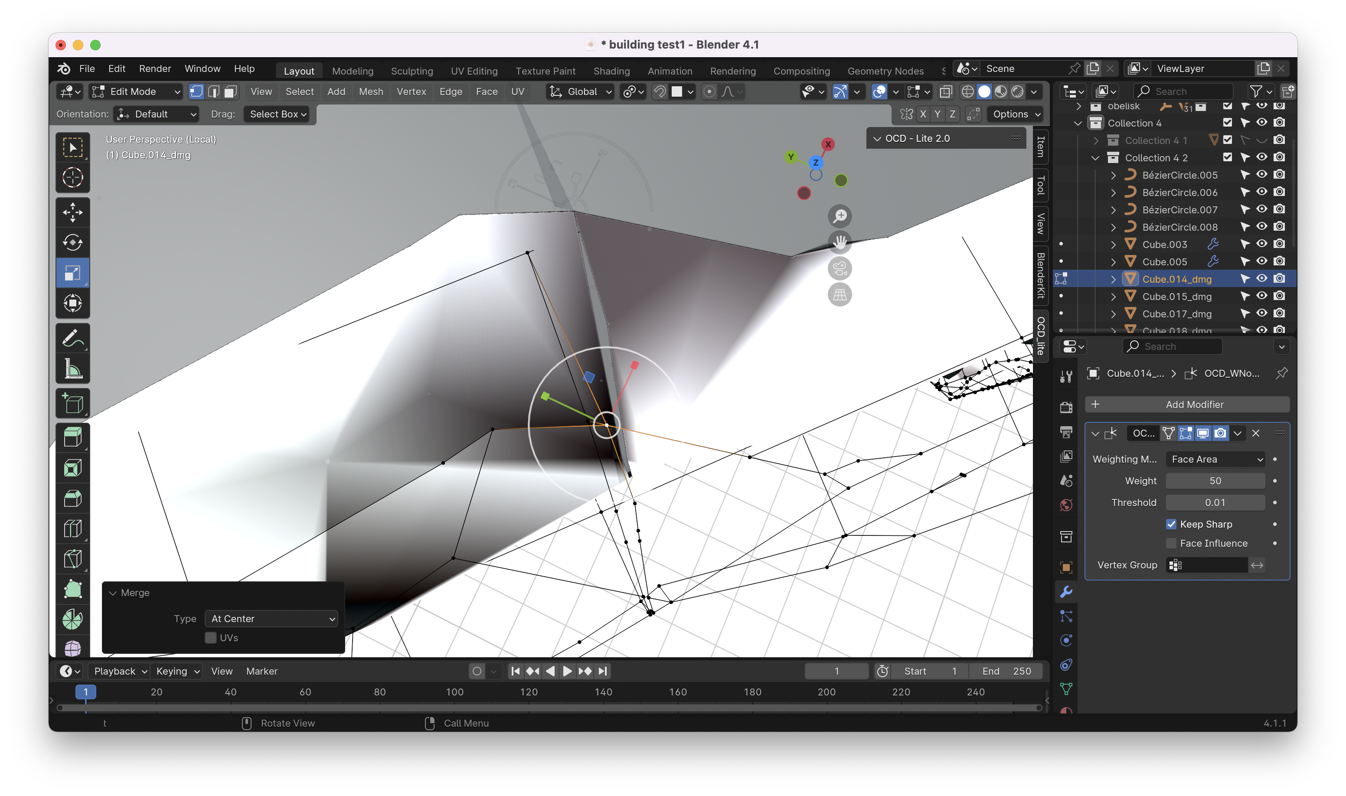Open the Modifiers properties tab
Screen dimensions: 1346x796
click(1066, 592)
